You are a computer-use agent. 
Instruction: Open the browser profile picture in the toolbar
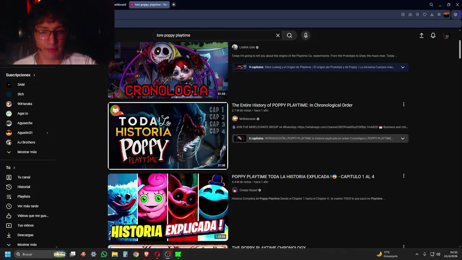click(x=446, y=14)
